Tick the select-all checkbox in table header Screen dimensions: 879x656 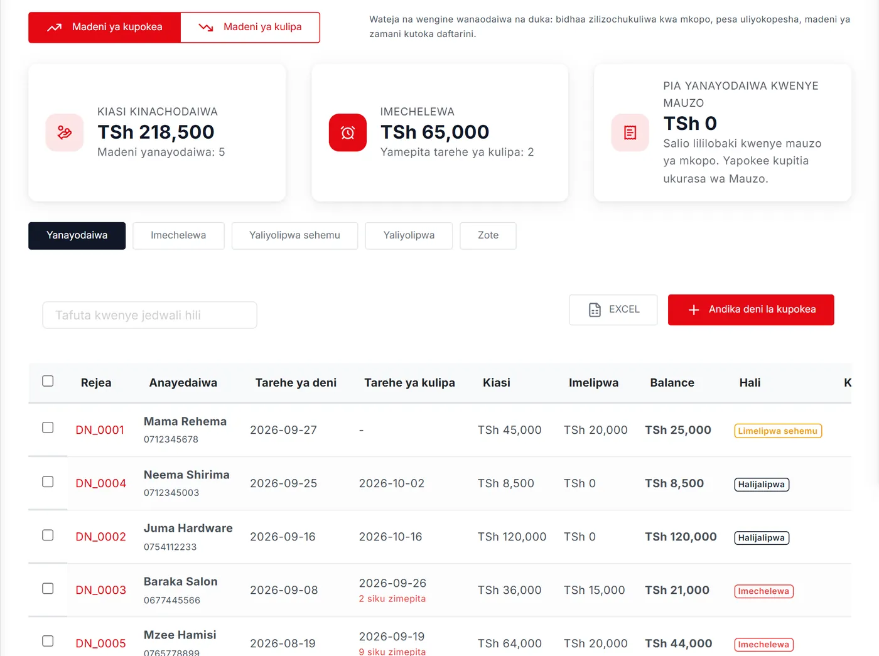pos(48,381)
